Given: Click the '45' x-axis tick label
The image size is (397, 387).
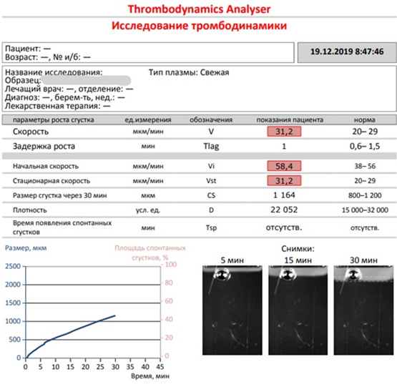Looking at the screenshot, I should click(160, 367).
